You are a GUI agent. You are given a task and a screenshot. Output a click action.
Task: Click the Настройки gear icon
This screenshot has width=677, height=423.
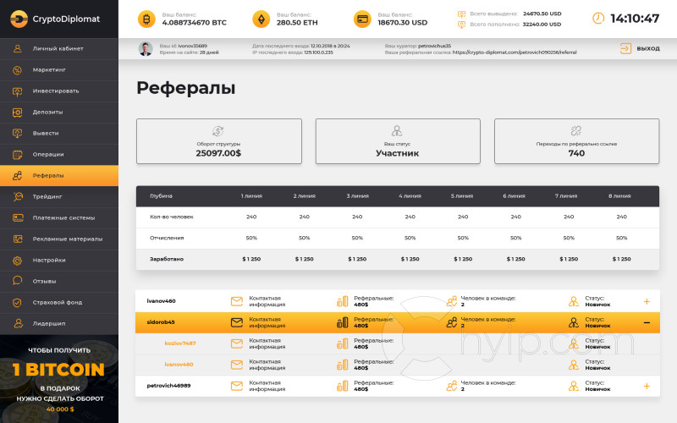pyautogui.click(x=17, y=261)
